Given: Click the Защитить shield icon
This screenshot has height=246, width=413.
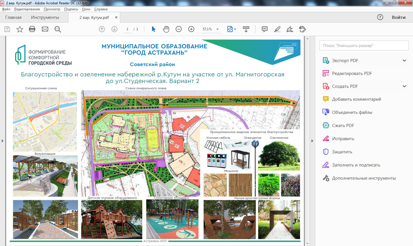Looking at the screenshot, I should click(x=326, y=152).
